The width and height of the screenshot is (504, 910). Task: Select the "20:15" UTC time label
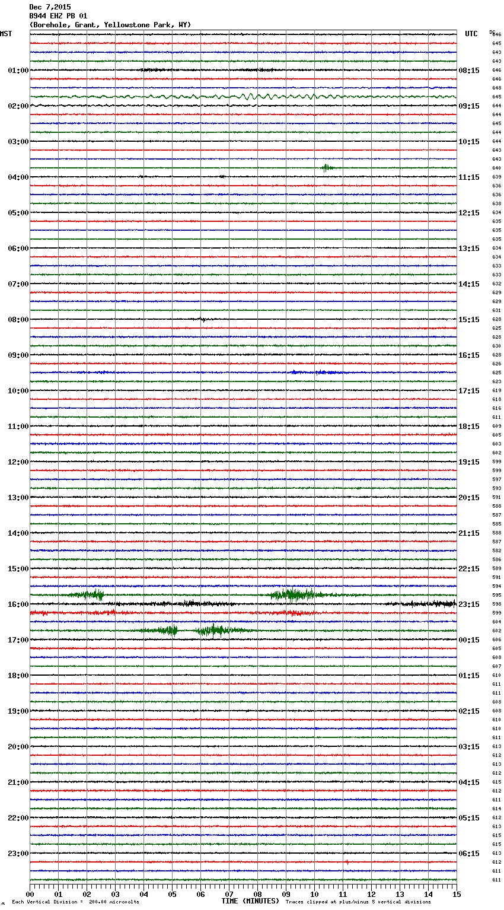tap(469, 498)
